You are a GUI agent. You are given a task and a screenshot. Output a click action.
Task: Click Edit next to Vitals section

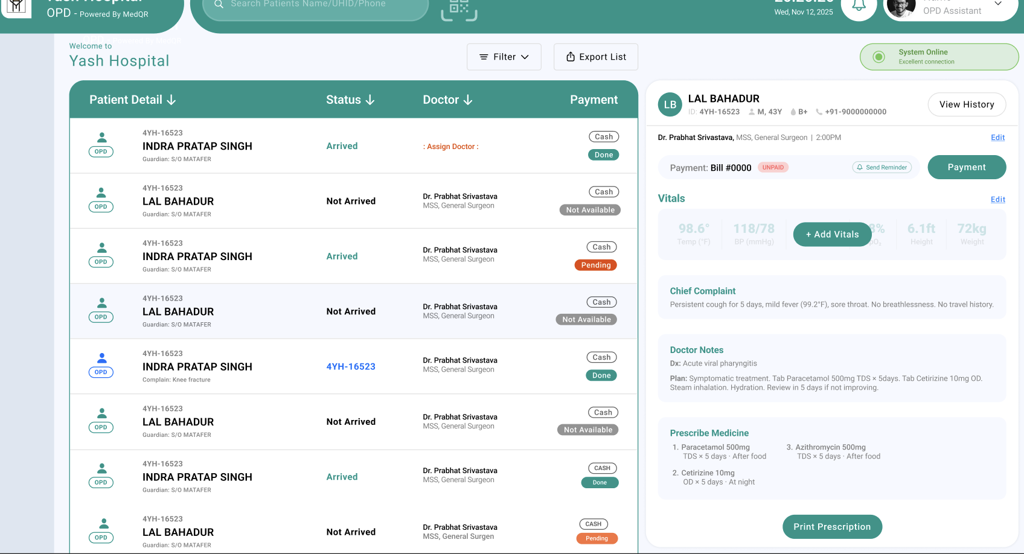pos(997,199)
